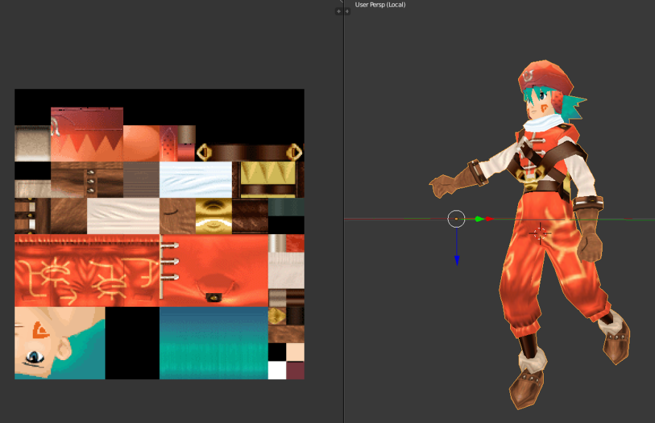The height and width of the screenshot is (423, 655).
Task: Click the white circle manipulator center
Action: (456, 218)
